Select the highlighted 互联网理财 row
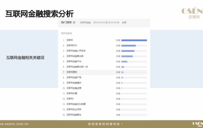 click(104, 72)
